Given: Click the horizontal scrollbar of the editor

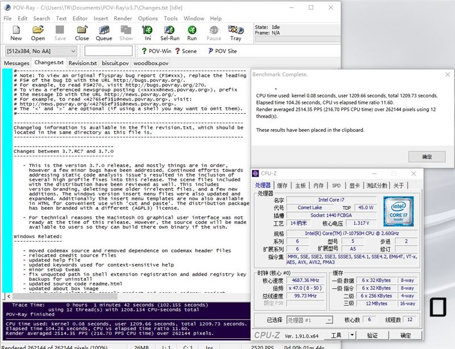Looking at the screenshot, I should pyautogui.click(x=65, y=296).
